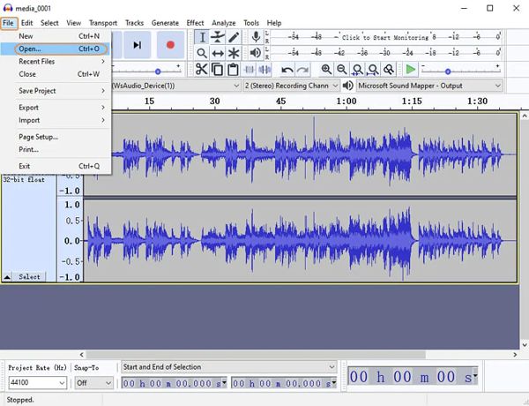Open the Tracks menu
Screen dimensions: 529x406
(x=134, y=23)
